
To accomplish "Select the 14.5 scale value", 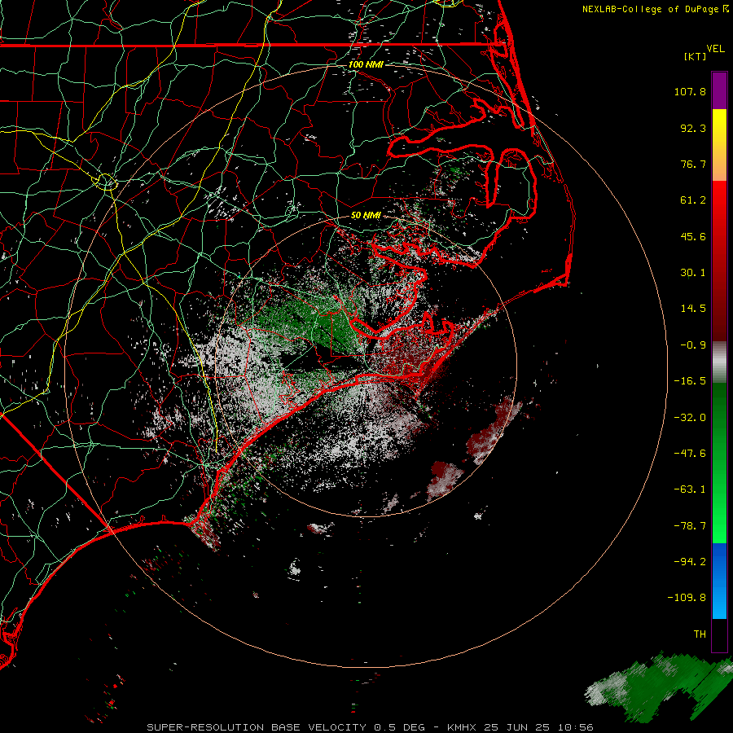I will tap(693, 309).
